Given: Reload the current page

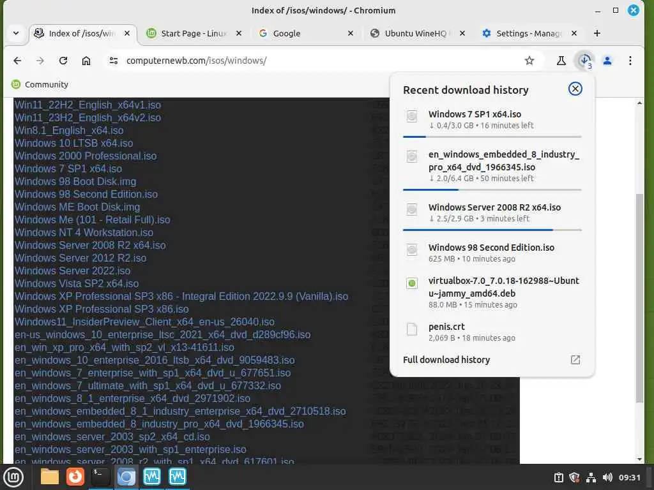Looking at the screenshot, I should coord(63,61).
